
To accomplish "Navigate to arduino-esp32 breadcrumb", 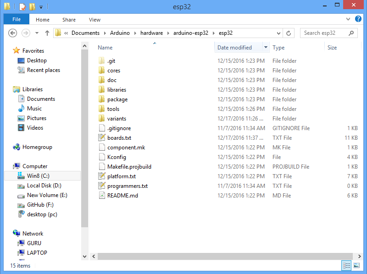I will pyautogui.click(x=191, y=33).
